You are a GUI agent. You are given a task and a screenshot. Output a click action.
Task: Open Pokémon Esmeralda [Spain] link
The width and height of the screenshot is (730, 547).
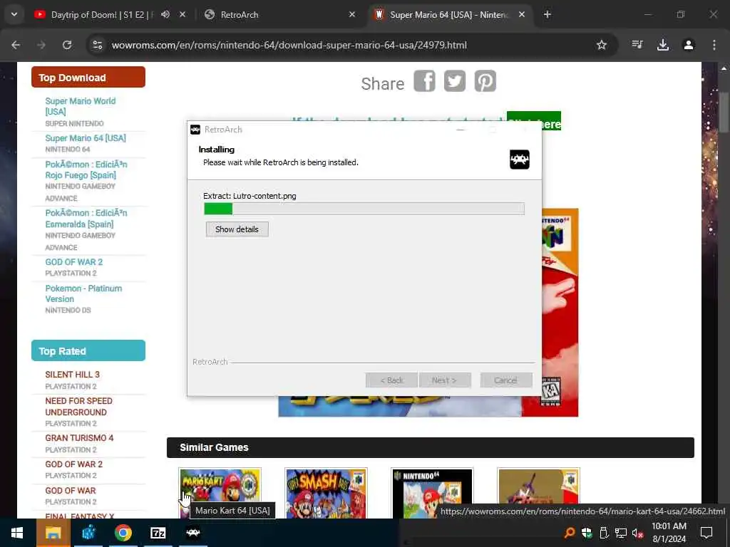(x=86, y=219)
